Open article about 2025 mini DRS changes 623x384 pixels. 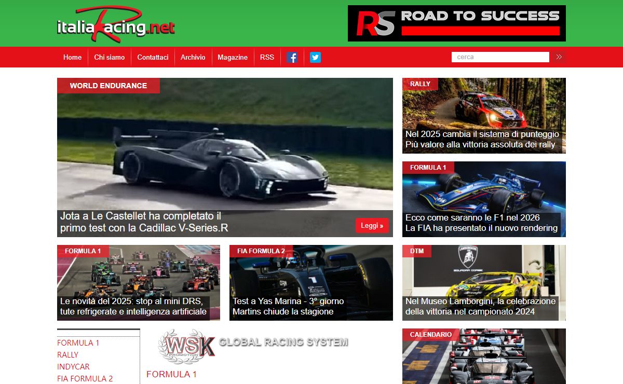[x=133, y=307]
